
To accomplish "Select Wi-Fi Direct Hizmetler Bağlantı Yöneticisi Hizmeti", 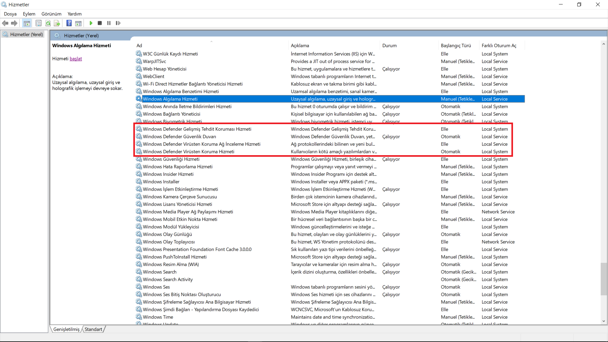I will 330,84.
